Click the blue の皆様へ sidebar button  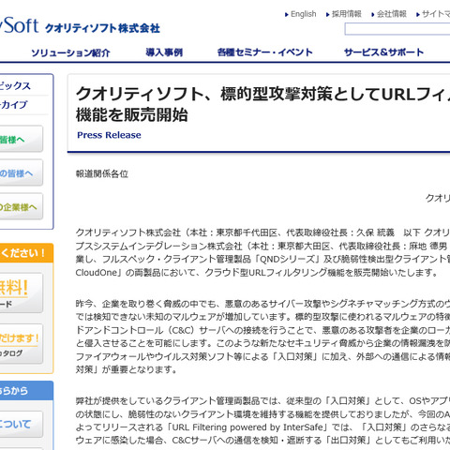tap(22, 172)
